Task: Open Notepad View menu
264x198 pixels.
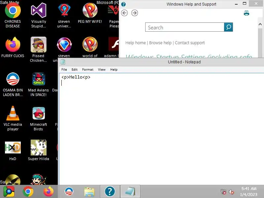Action: (x=102, y=70)
